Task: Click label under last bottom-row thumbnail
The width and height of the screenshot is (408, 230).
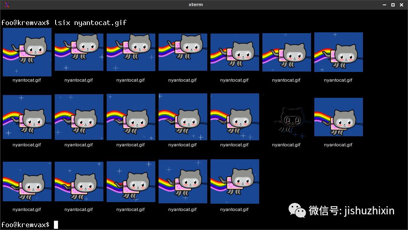Action: tap(234, 209)
